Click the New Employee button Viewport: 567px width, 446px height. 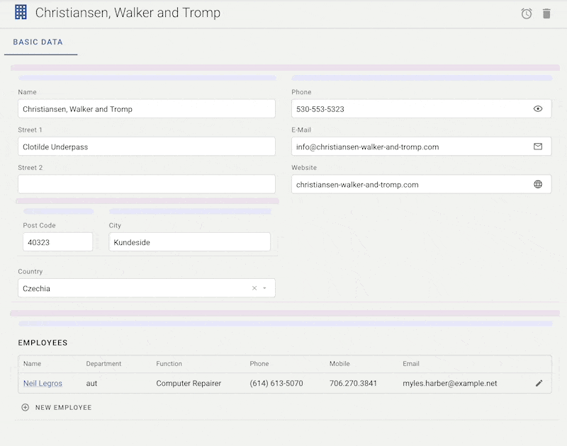(x=63, y=408)
